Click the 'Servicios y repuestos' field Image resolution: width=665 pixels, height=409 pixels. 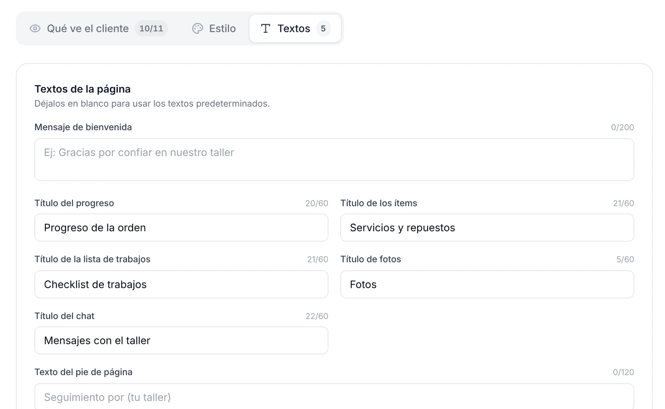click(x=487, y=228)
